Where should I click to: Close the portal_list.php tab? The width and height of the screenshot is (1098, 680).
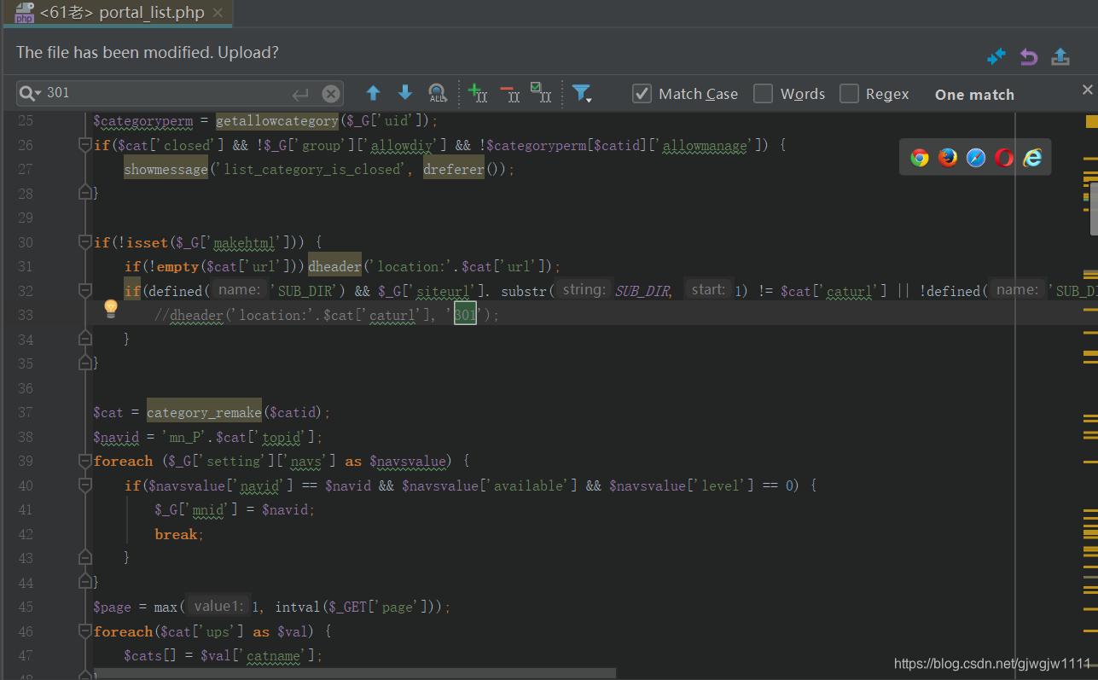click(x=218, y=13)
